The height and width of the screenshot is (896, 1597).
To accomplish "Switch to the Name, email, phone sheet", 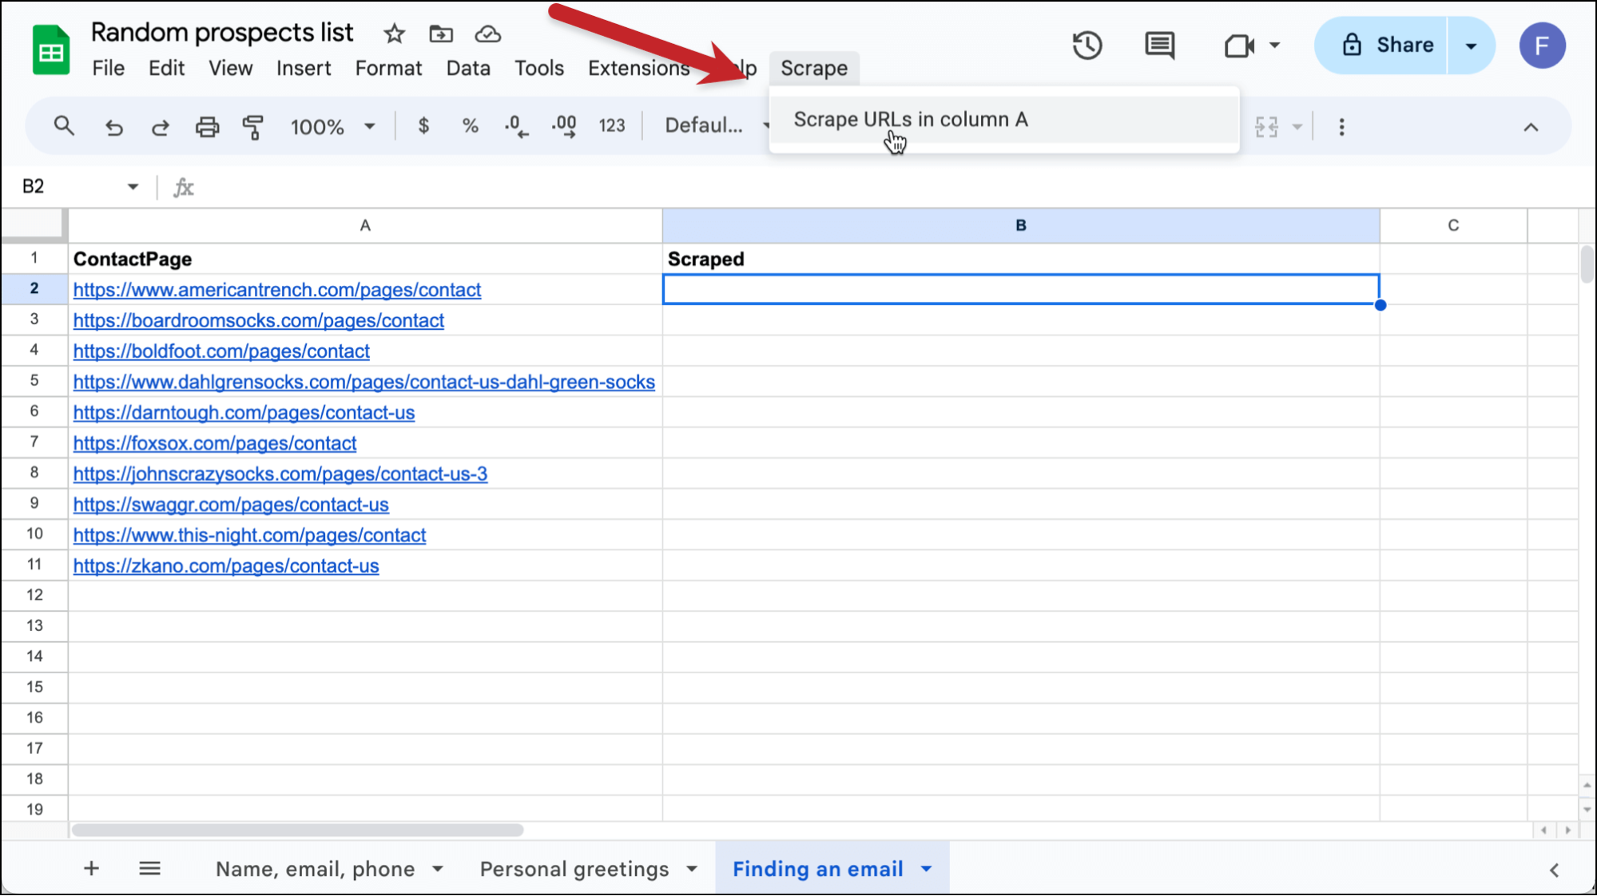I will click(315, 869).
